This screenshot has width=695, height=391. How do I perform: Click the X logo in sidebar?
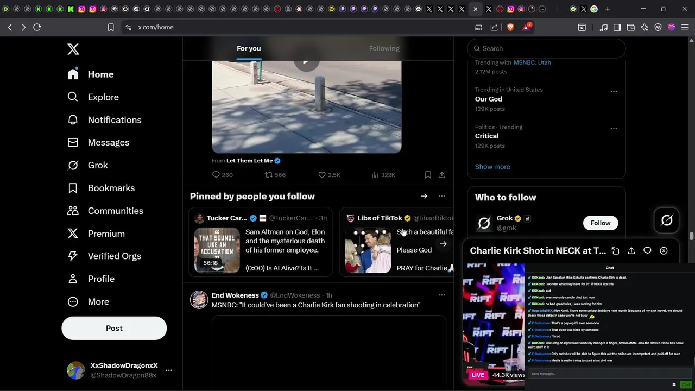tap(73, 49)
